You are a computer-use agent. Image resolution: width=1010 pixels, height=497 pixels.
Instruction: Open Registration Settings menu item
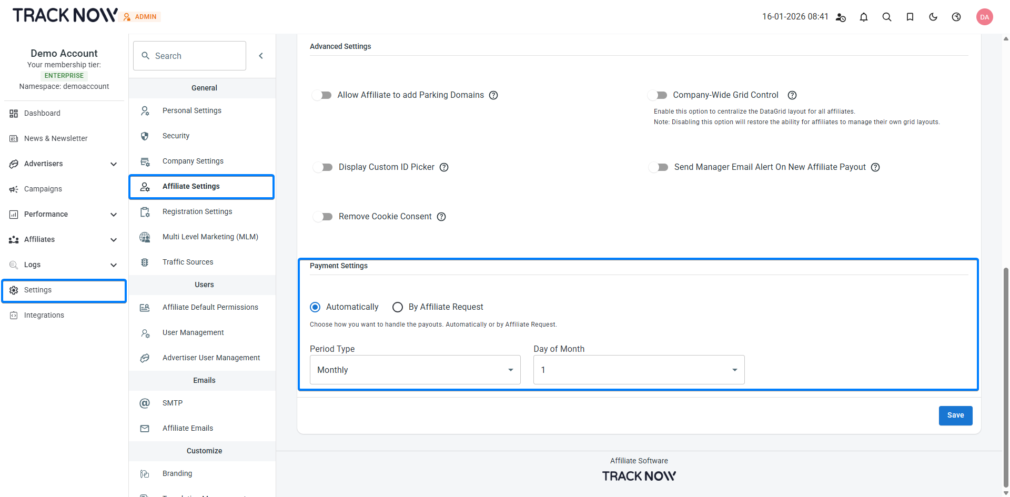point(197,211)
